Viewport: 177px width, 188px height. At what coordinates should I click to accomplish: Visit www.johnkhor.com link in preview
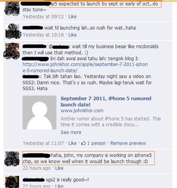[82, 111]
